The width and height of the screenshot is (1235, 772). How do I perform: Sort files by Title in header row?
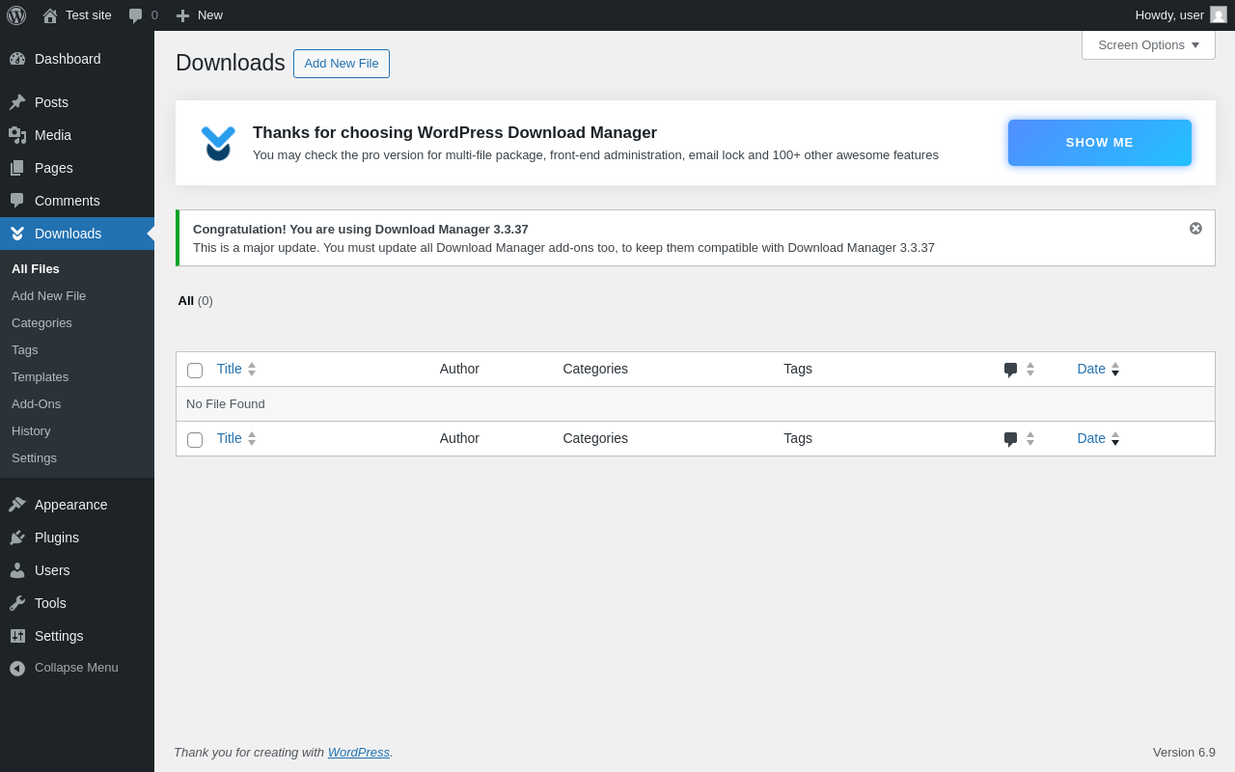coord(230,369)
